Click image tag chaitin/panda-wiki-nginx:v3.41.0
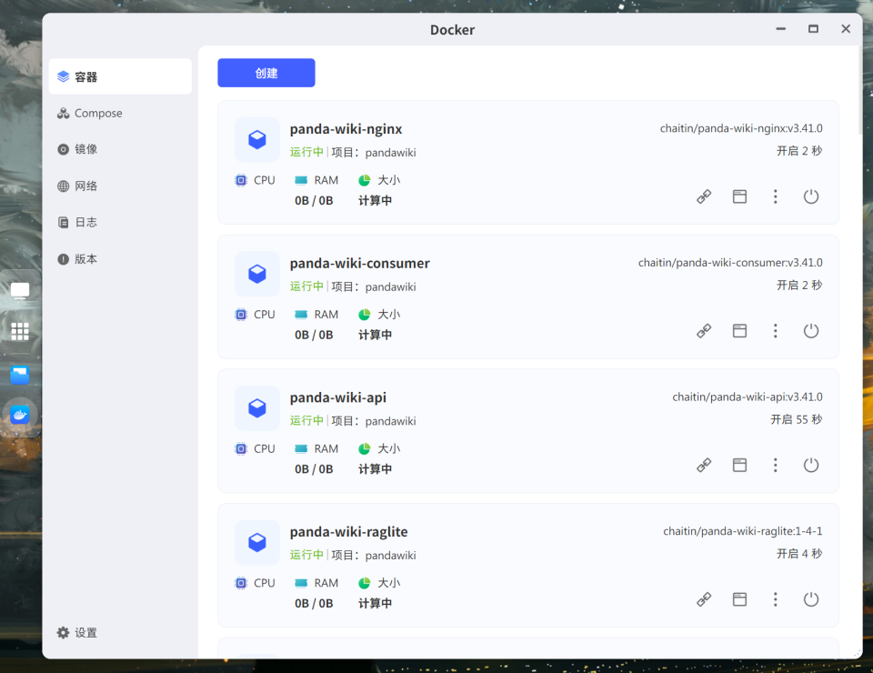 point(741,128)
